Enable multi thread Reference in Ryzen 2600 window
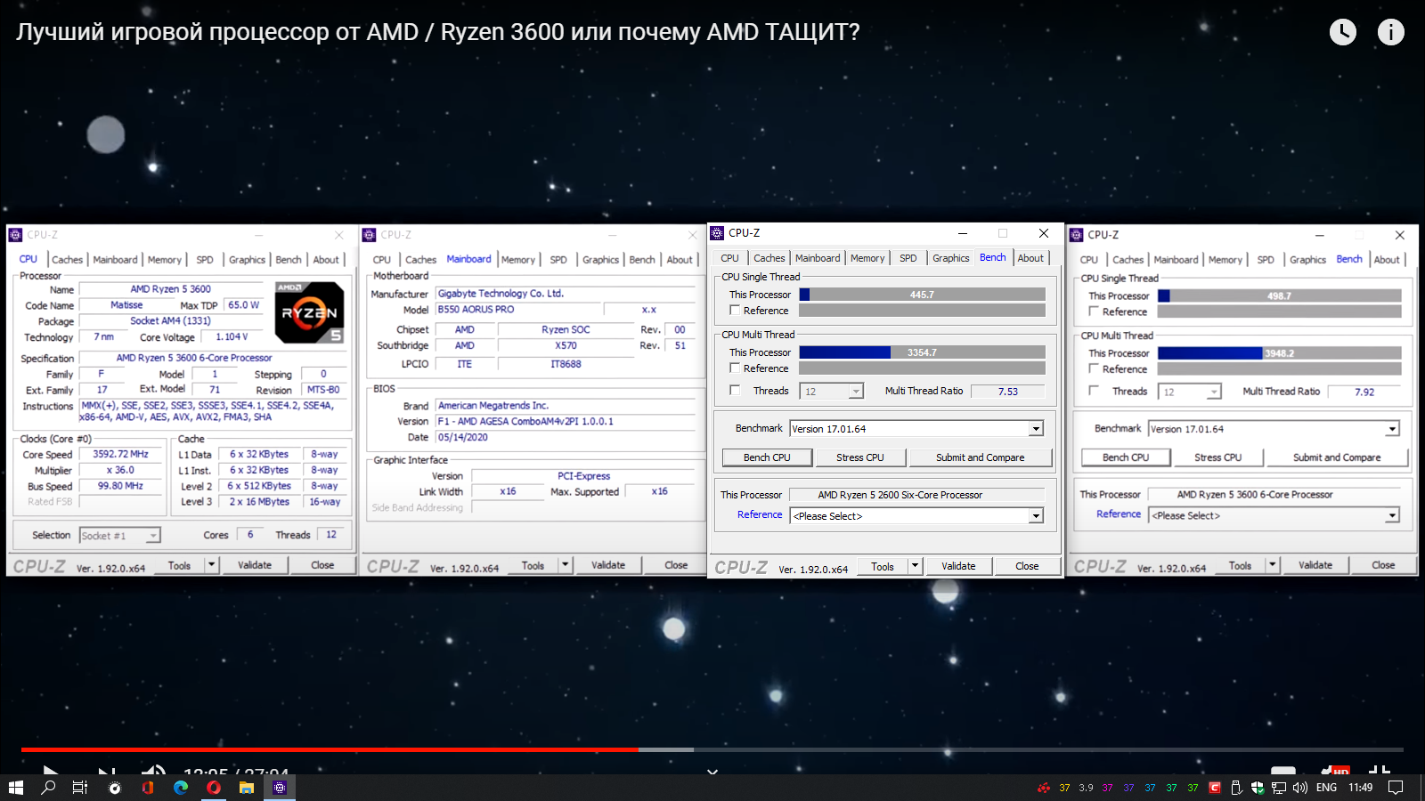This screenshot has width=1425, height=801. pos(735,368)
